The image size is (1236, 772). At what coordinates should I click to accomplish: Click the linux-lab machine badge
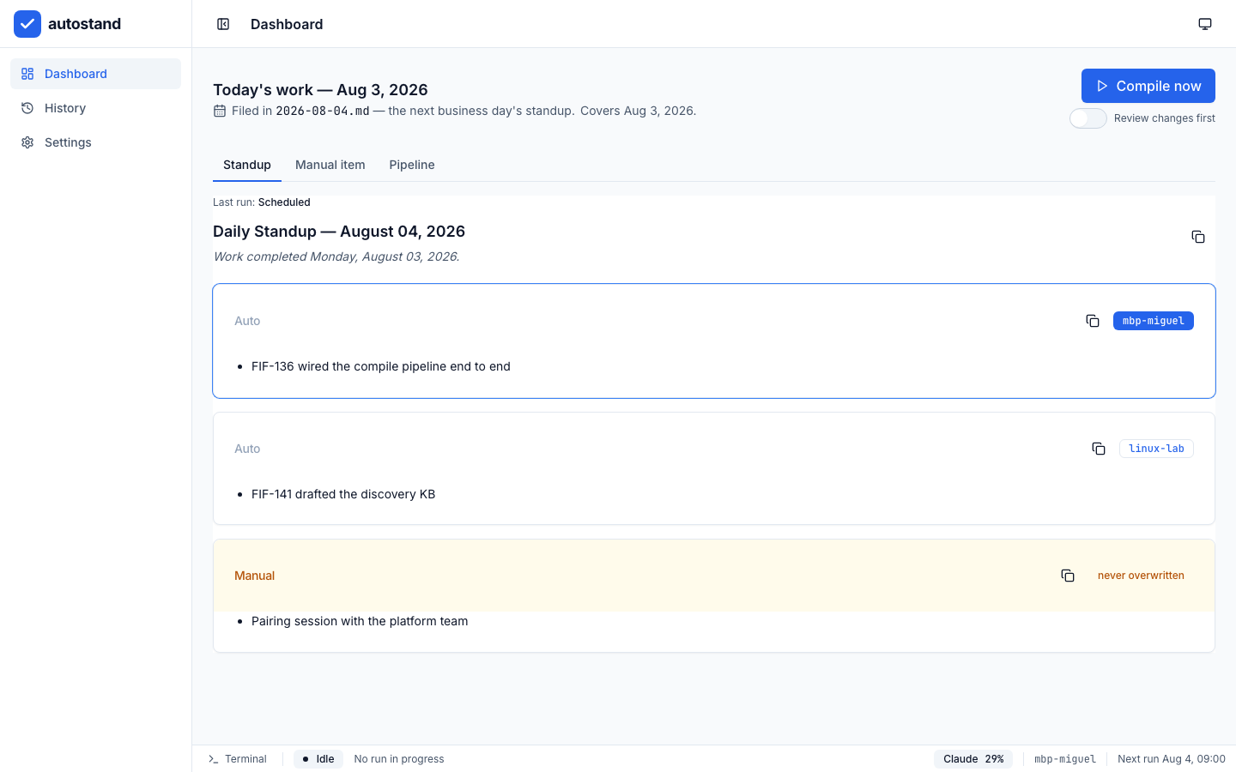click(x=1156, y=449)
